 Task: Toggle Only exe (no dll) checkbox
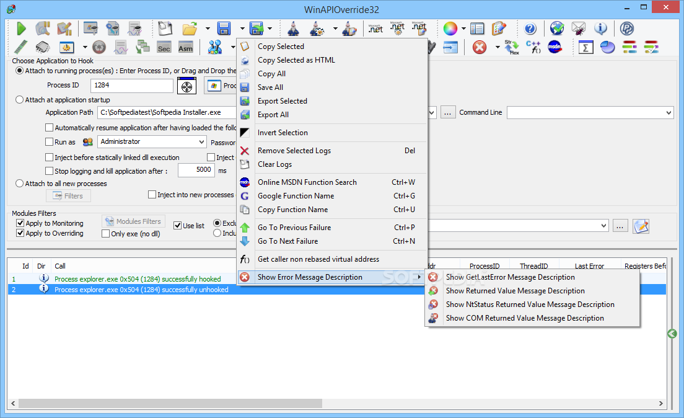(105, 234)
